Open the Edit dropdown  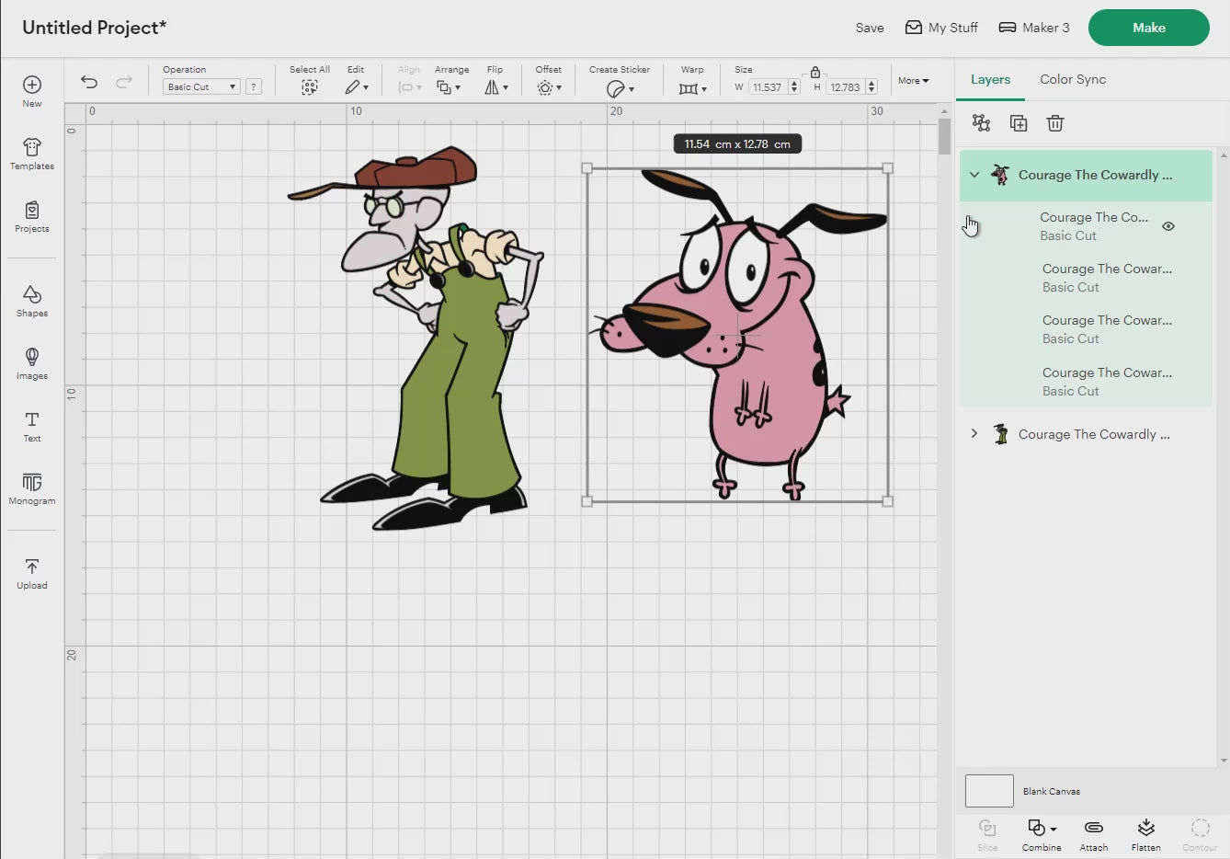(x=357, y=87)
